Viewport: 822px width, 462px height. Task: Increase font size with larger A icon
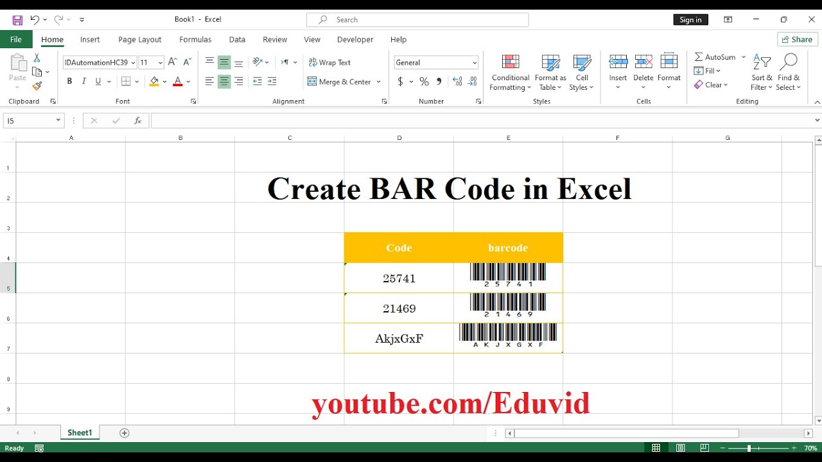click(172, 62)
